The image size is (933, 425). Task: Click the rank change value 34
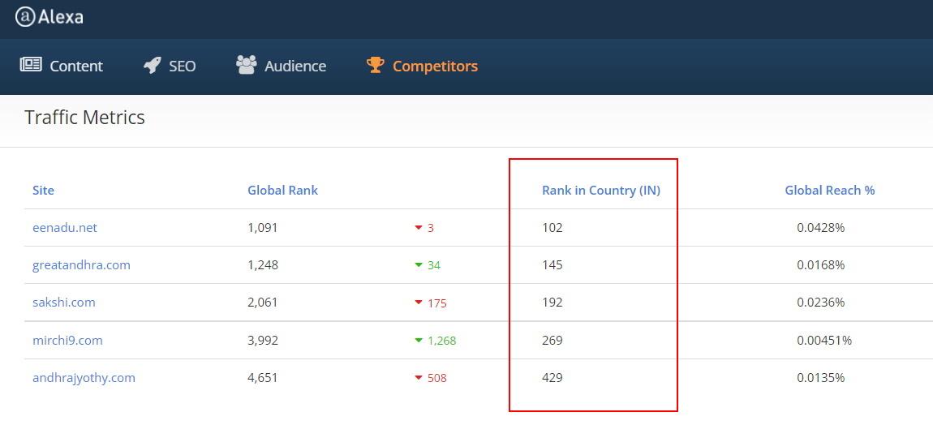[434, 265]
